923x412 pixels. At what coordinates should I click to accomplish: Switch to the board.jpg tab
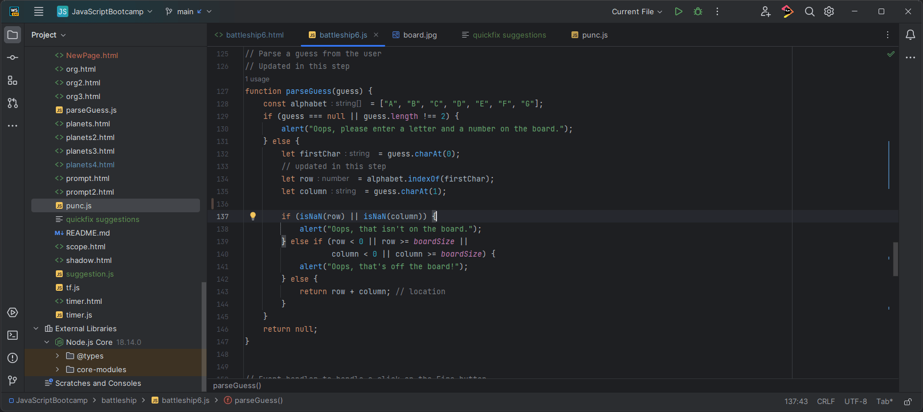[419, 35]
